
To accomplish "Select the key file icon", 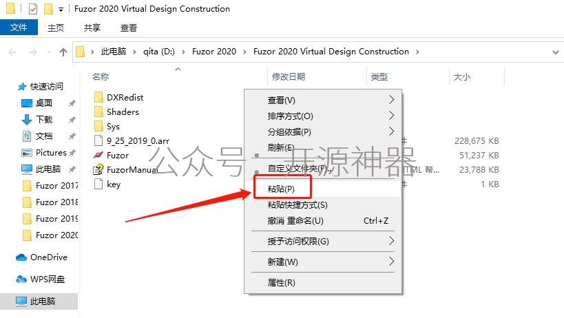I will (98, 184).
